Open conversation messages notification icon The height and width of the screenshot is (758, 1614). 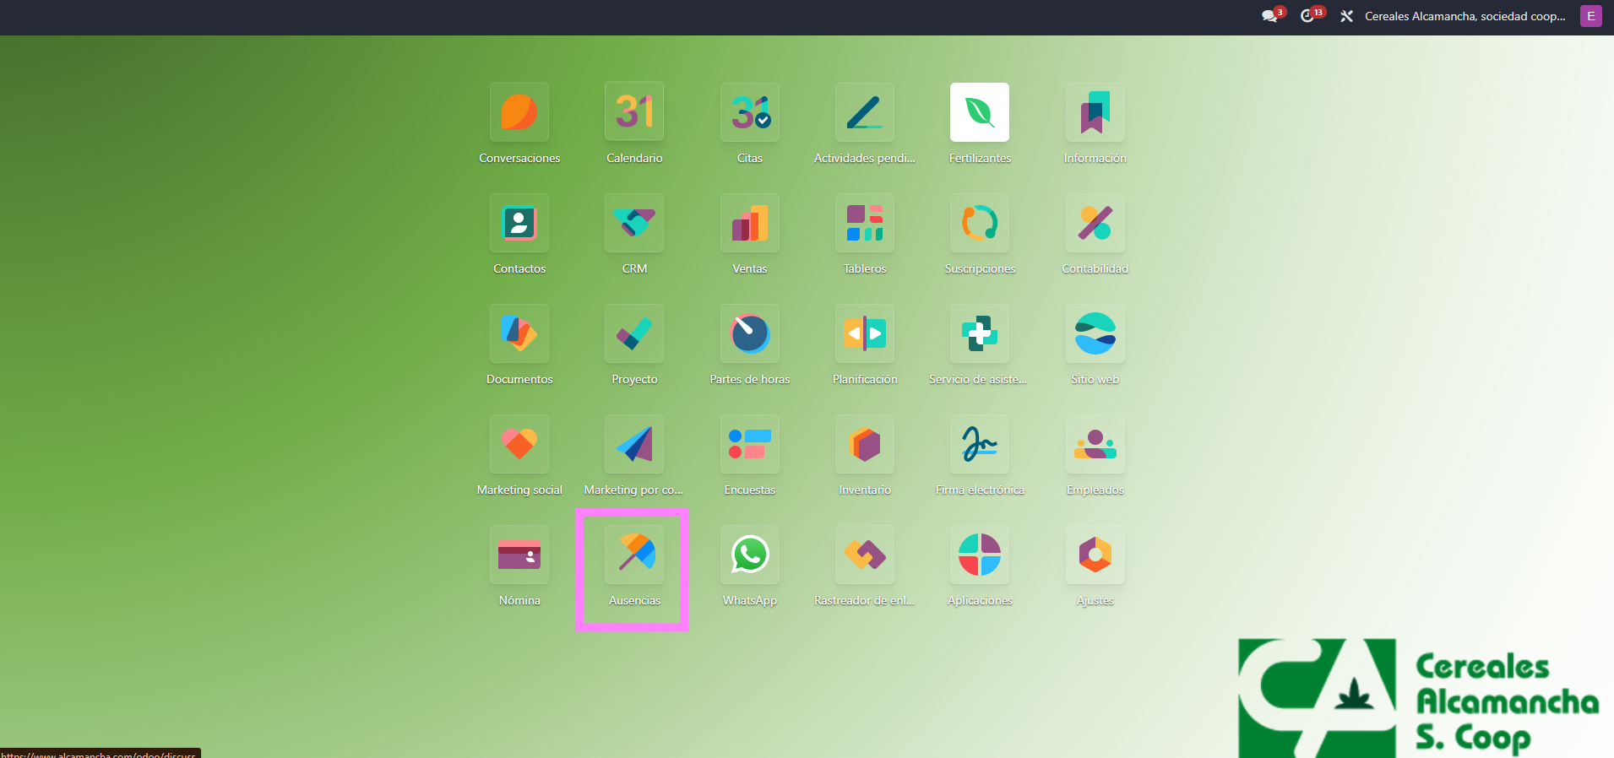tap(1269, 16)
